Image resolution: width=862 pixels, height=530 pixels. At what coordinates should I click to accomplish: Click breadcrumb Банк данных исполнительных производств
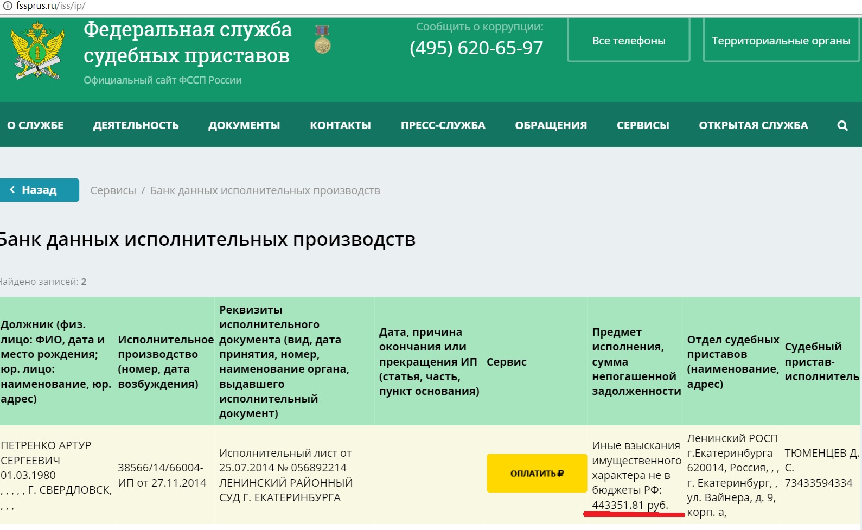coord(265,190)
